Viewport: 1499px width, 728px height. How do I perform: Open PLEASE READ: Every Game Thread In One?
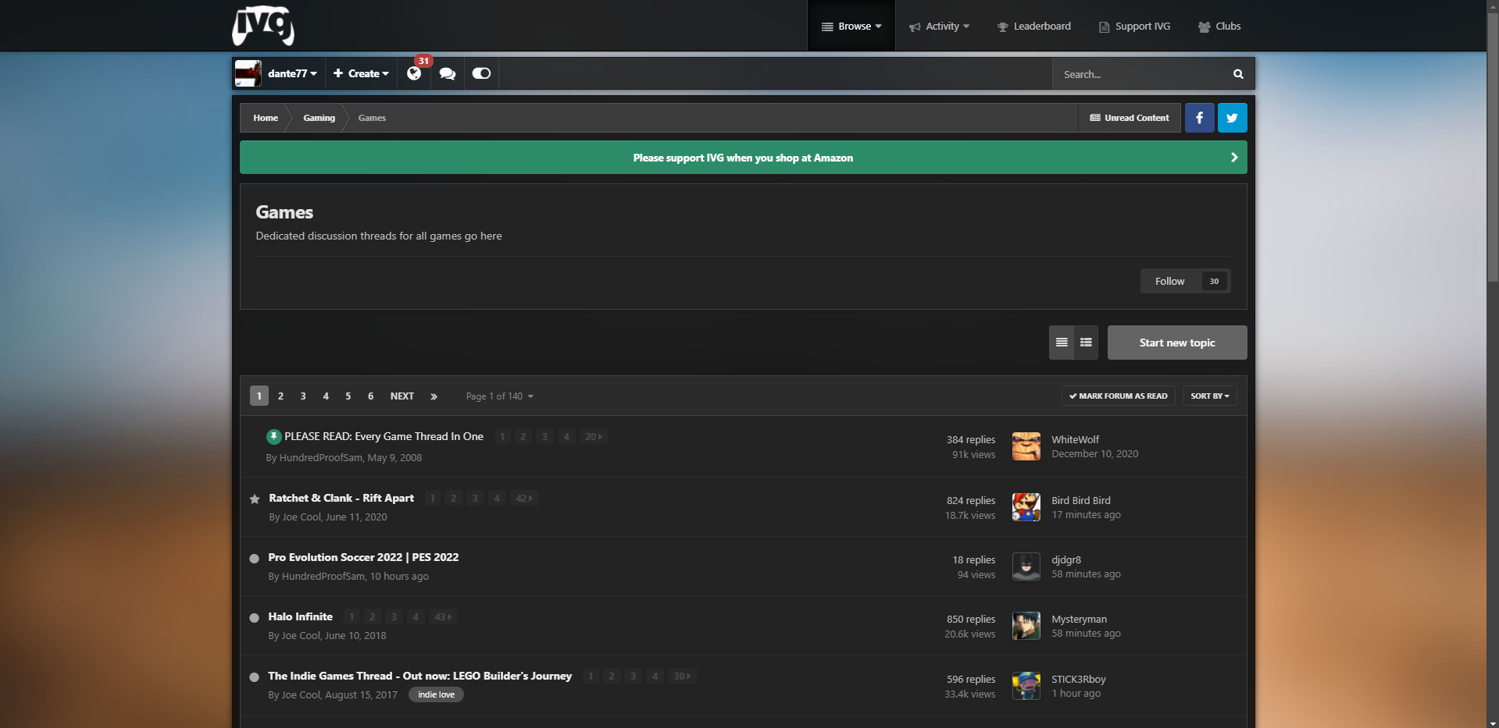[x=384, y=436]
